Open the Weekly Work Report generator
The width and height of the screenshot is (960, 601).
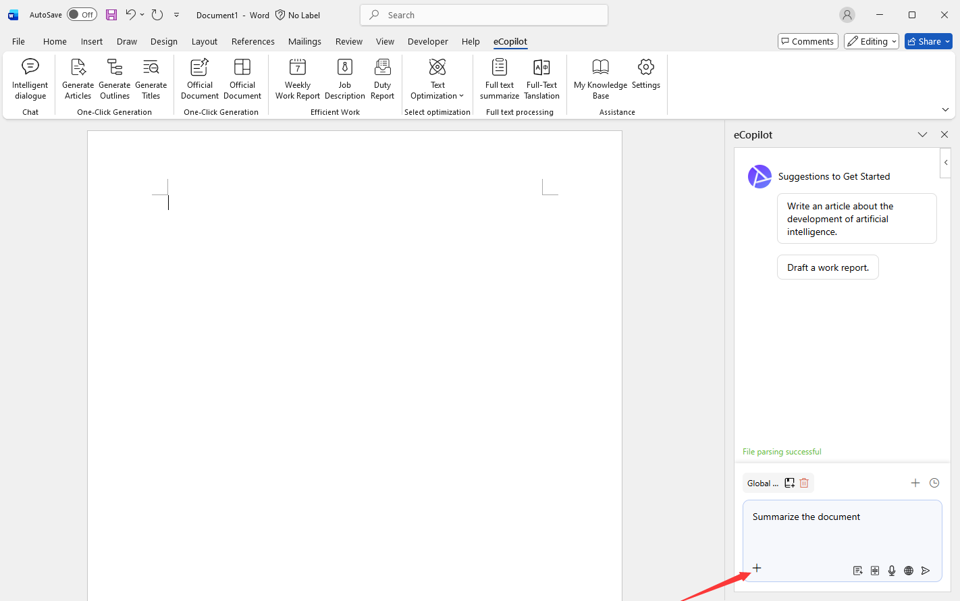coord(297,79)
